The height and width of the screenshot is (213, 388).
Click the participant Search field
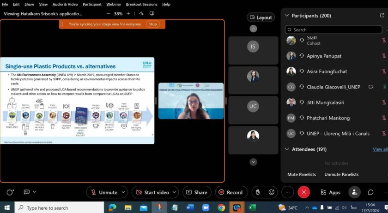(x=333, y=30)
